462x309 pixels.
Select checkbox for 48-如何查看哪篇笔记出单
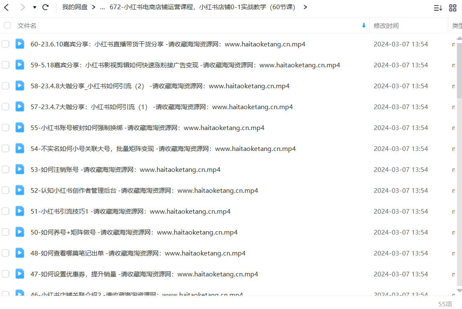[x=5, y=253]
